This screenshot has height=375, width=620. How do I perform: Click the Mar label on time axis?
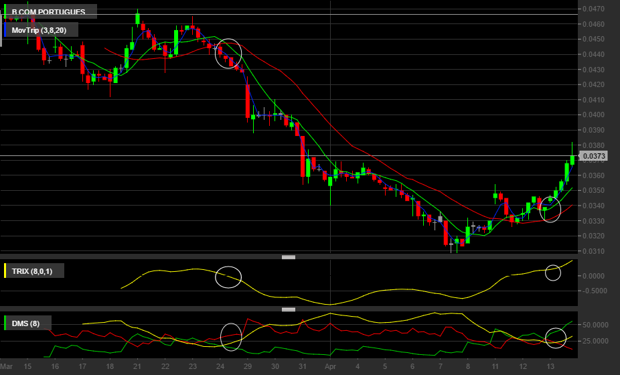coord(6,366)
